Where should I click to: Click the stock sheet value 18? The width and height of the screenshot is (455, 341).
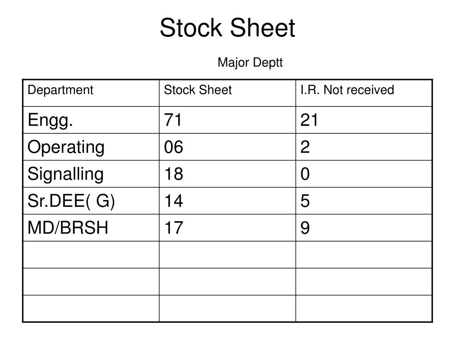point(174,174)
